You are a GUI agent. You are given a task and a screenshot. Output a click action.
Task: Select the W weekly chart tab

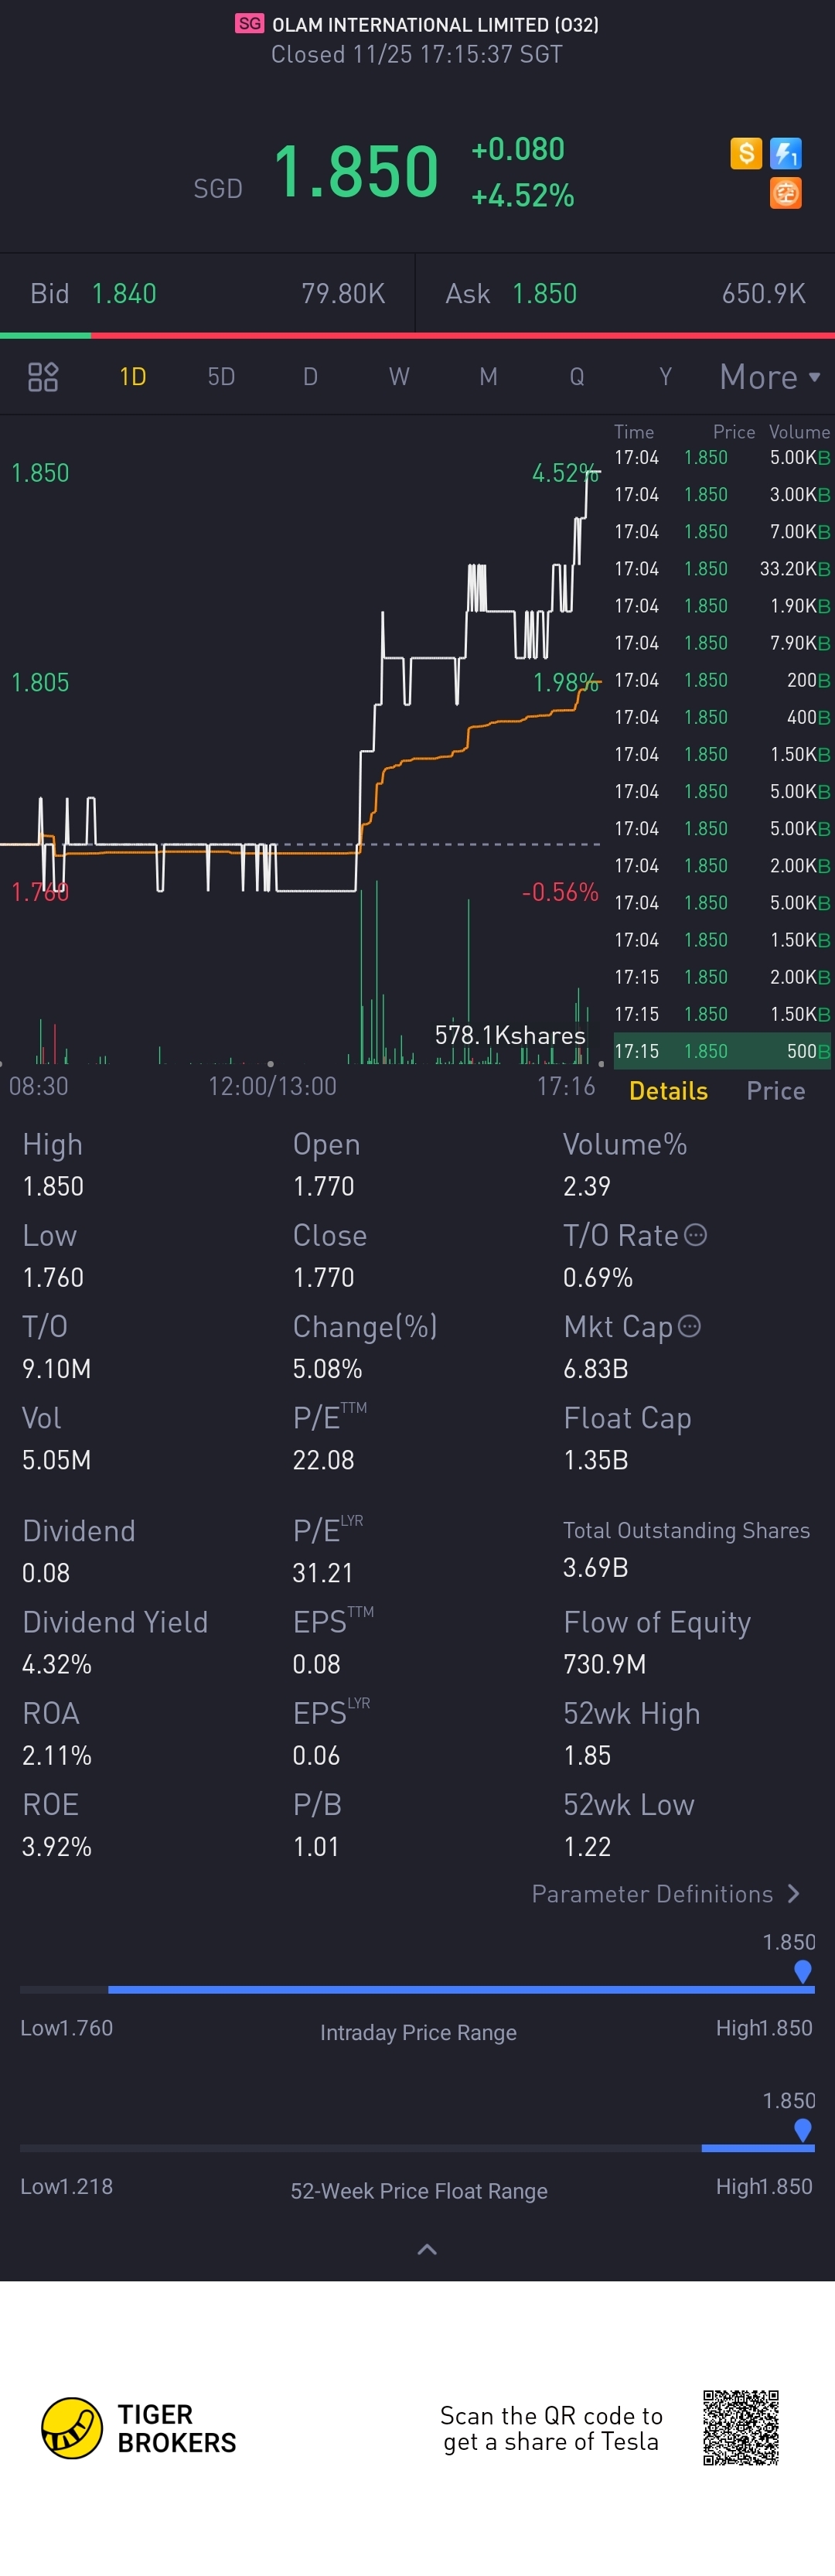pyautogui.click(x=399, y=377)
